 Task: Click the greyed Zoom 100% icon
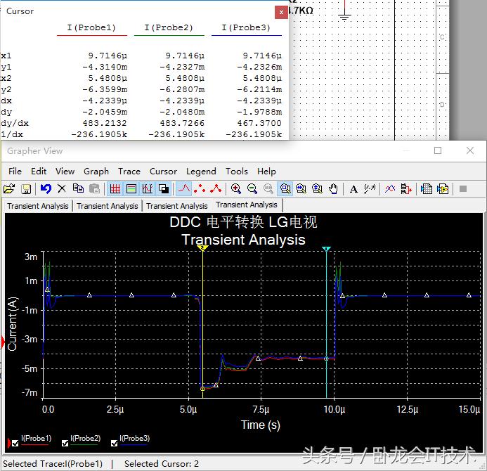(268, 188)
